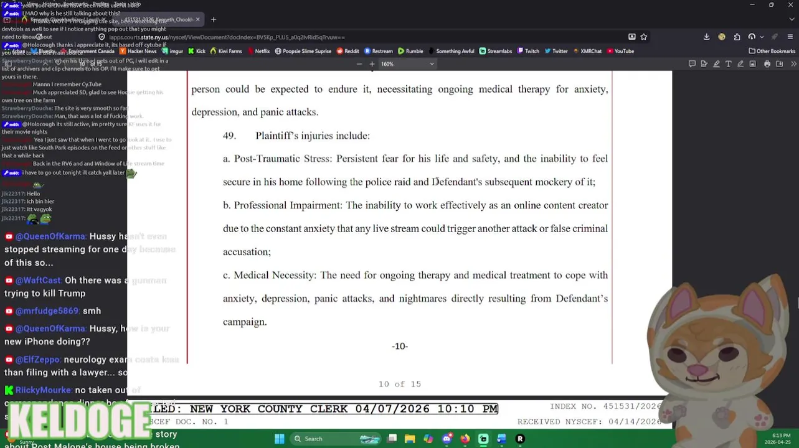The width and height of the screenshot is (799, 448).
Task: Open the XMRChat bookmark
Action: (x=587, y=51)
